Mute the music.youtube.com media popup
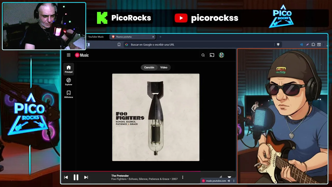 click(229, 181)
